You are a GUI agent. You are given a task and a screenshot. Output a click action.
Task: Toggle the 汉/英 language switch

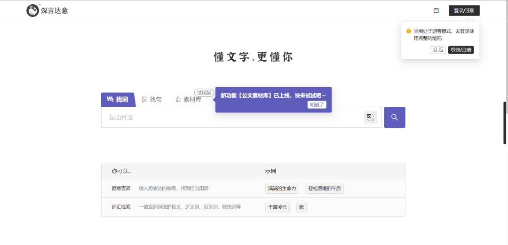click(371, 117)
